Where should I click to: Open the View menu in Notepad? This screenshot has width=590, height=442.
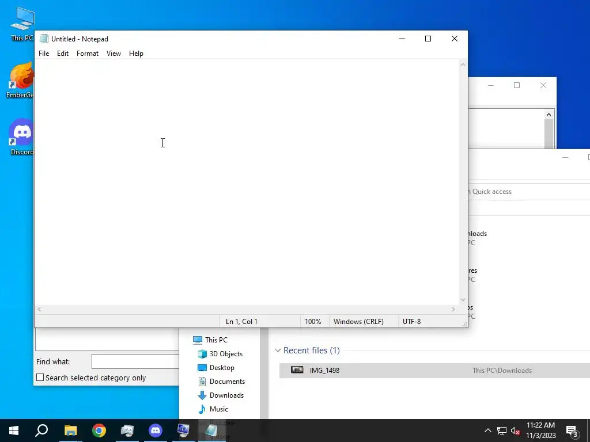point(114,54)
